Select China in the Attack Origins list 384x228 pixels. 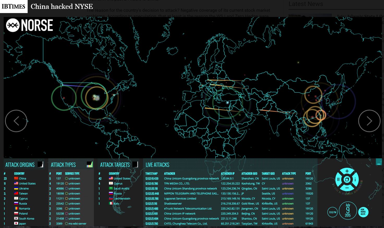coord(22,178)
